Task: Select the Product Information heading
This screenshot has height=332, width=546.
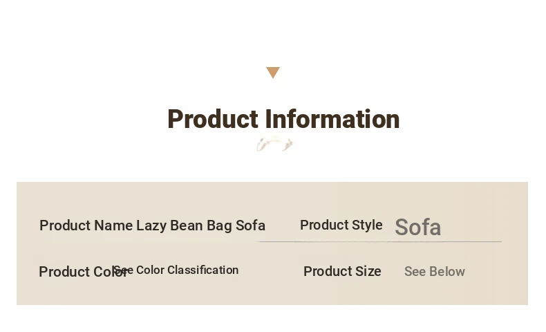Action: tap(283, 119)
